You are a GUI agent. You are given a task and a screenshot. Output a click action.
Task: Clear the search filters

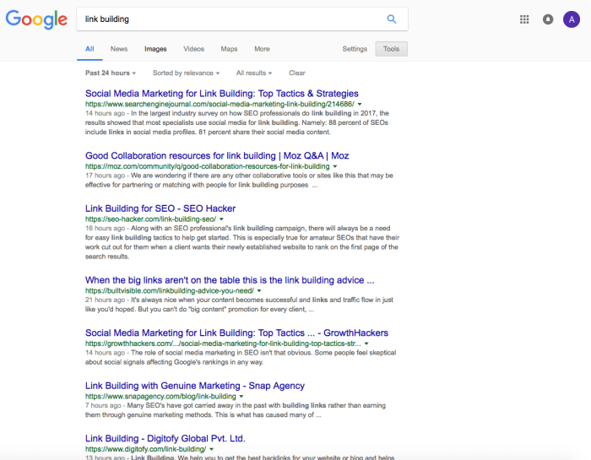click(297, 73)
